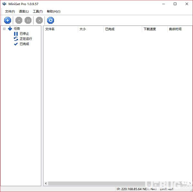Click the refresh arrows icon beside 正在运行
Screen dimensions: 193x192
point(16,39)
